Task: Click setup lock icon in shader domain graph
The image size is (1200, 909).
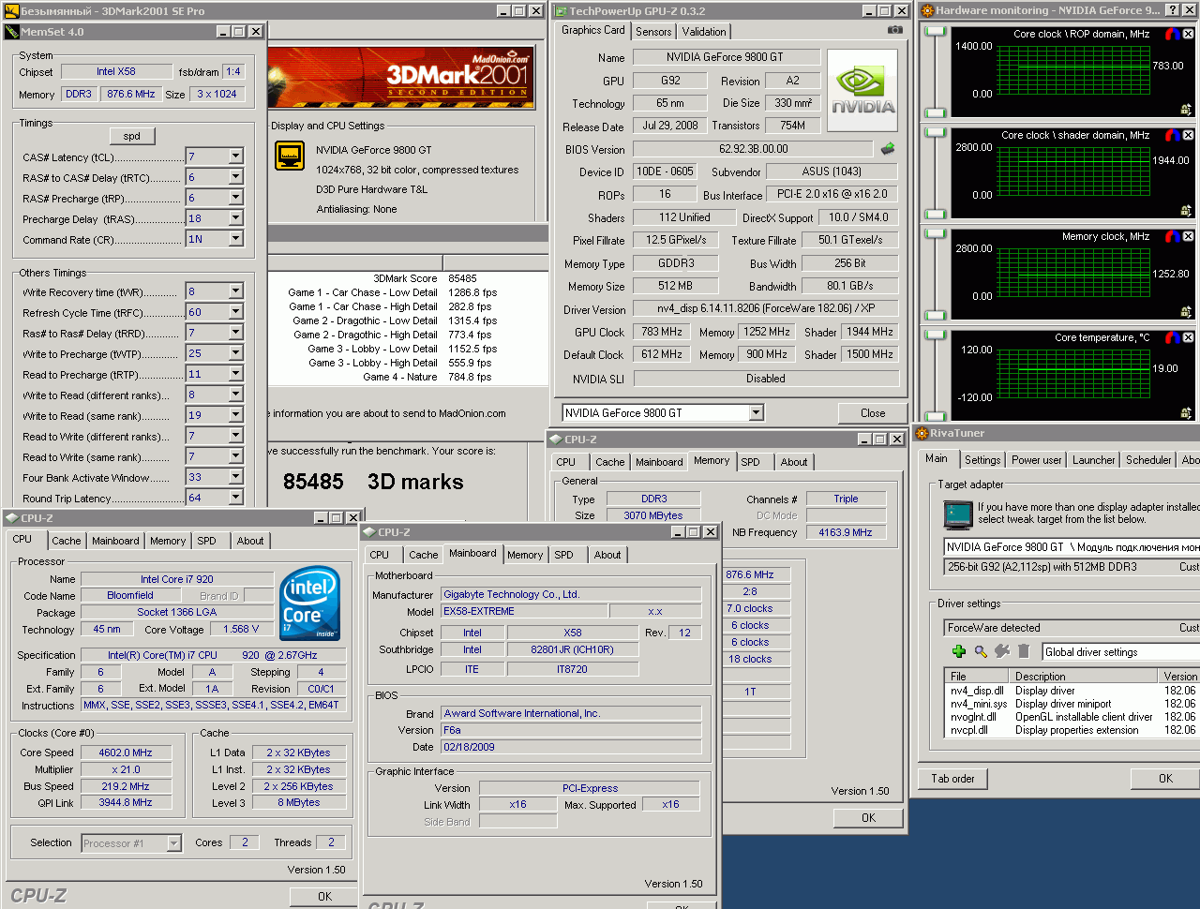Action: point(1186,210)
